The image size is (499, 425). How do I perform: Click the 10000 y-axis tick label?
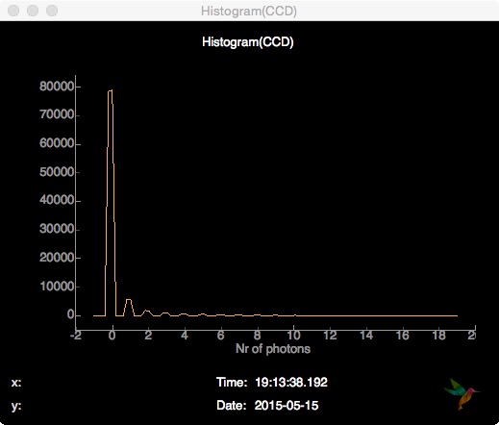pyautogui.click(x=57, y=287)
